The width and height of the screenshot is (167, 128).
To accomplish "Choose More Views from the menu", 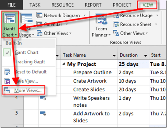I will [x=28, y=90].
